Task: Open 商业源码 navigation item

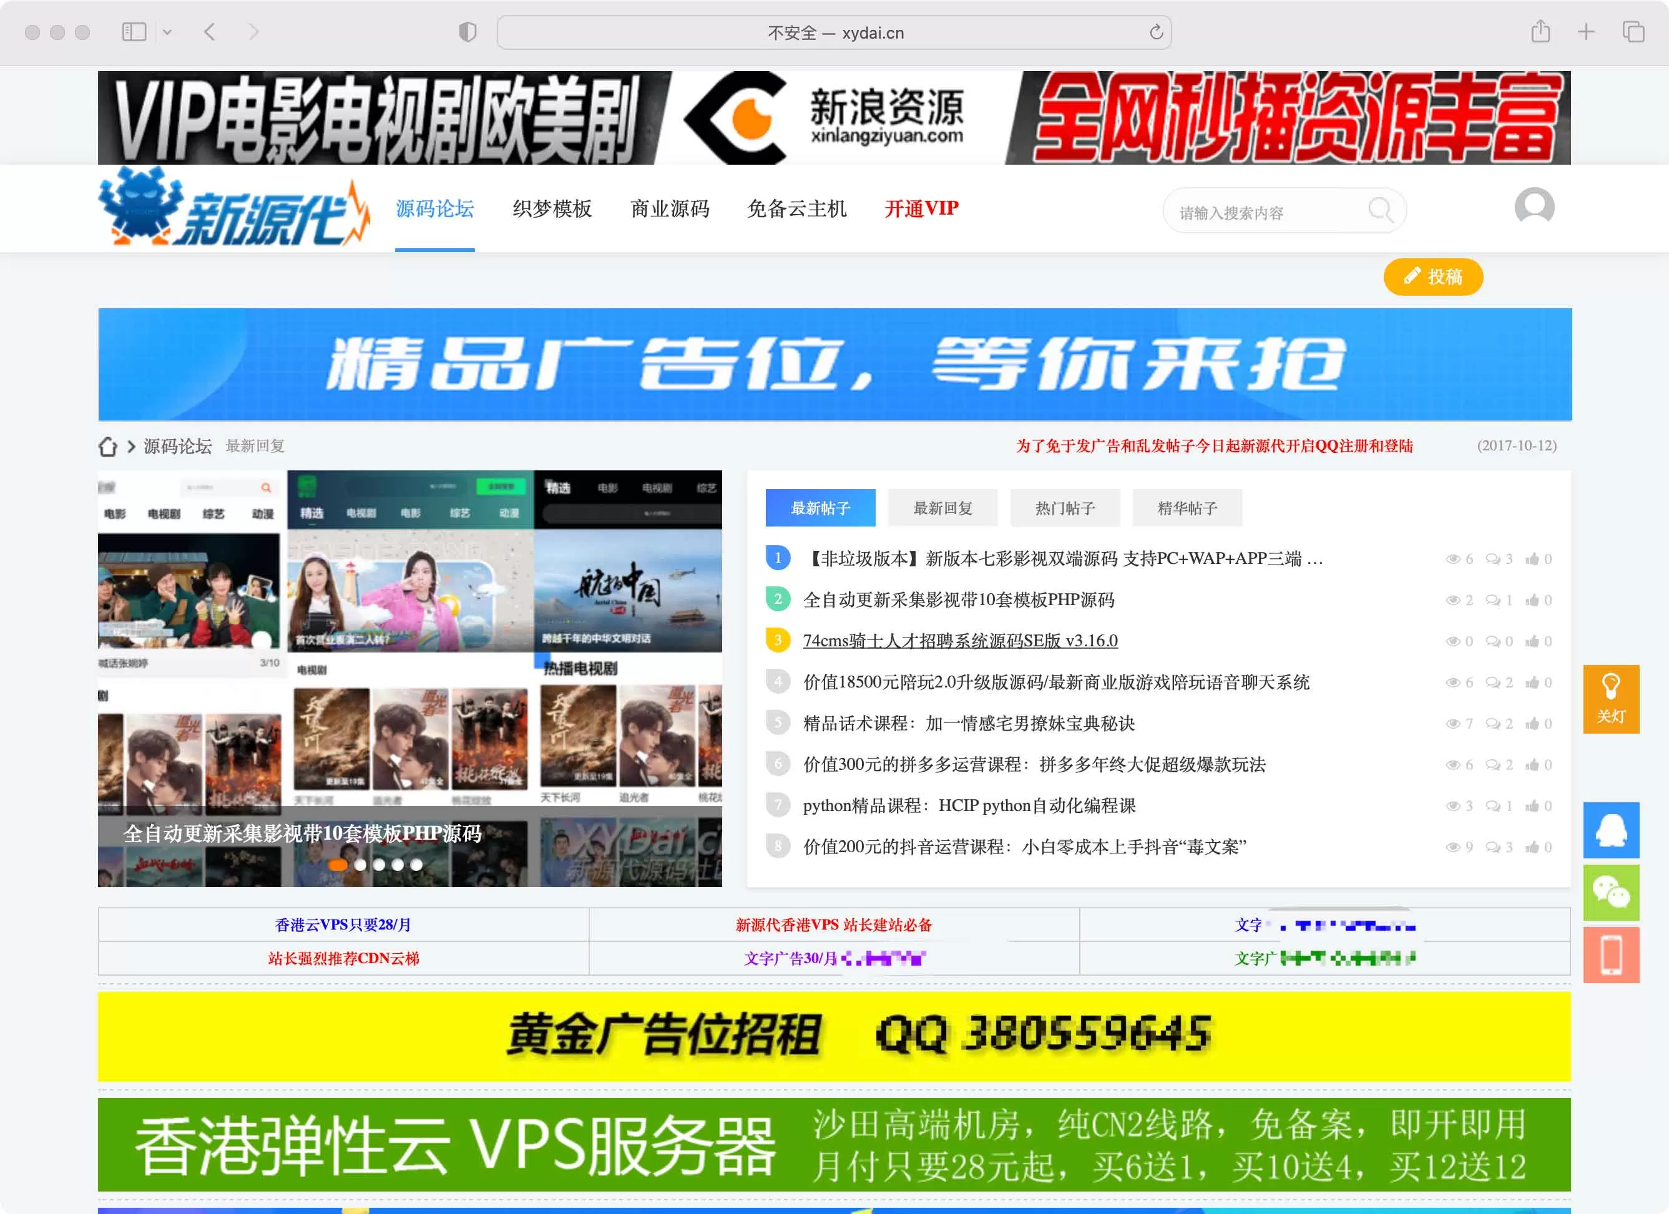Action: point(670,209)
